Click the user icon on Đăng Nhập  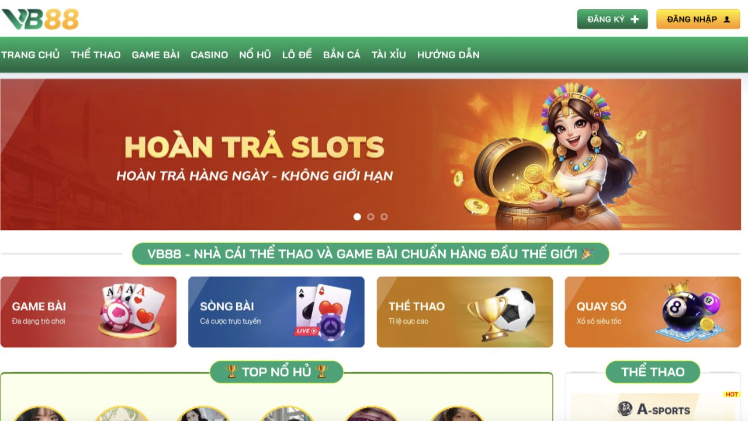(727, 19)
